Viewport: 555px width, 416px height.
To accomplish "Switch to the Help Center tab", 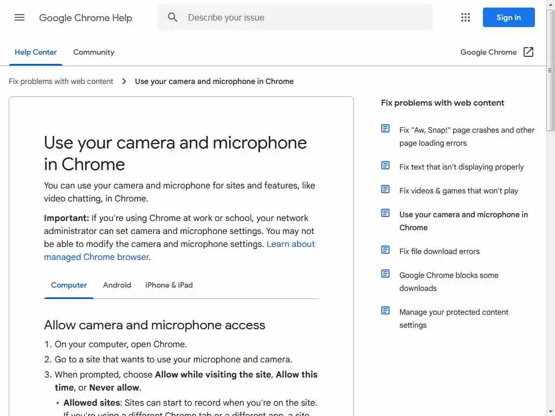I will (x=35, y=53).
